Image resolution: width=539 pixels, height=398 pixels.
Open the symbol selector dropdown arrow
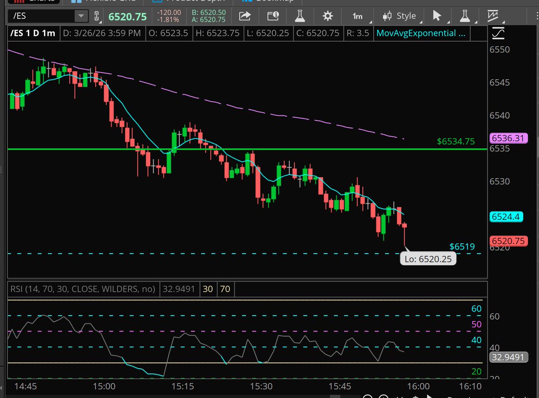point(81,17)
